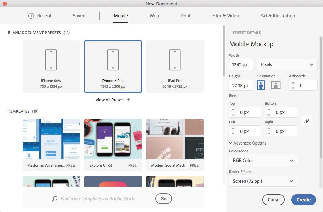Click the iPad Pro device icon
Image resolution: width=323 pixels, height=212 pixels.
tap(175, 60)
